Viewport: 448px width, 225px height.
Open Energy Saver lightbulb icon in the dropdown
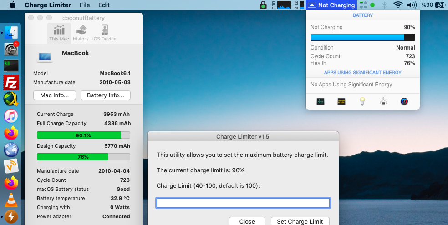coord(362,101)
